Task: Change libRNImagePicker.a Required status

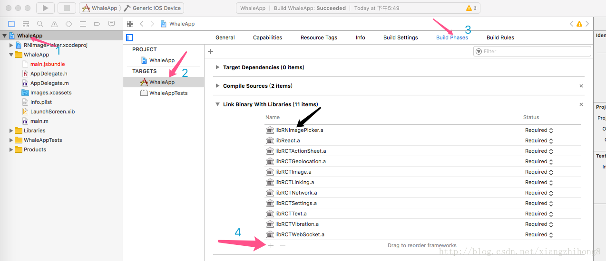Action: coord(539,130)
